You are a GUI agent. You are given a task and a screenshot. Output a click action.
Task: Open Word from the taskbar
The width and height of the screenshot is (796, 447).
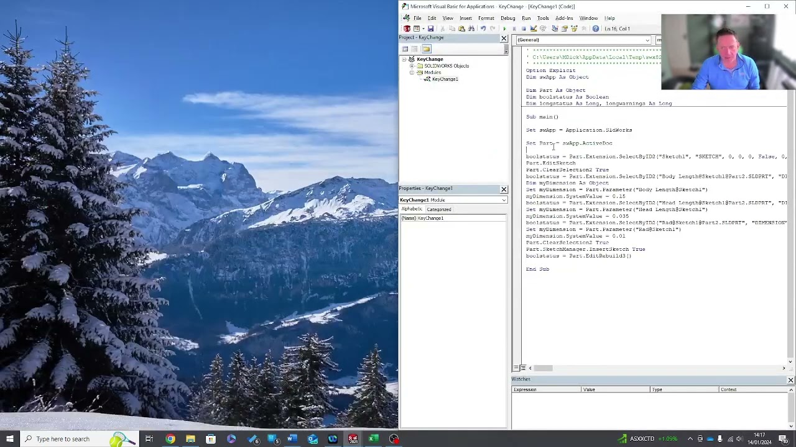[x=292, y=439]
